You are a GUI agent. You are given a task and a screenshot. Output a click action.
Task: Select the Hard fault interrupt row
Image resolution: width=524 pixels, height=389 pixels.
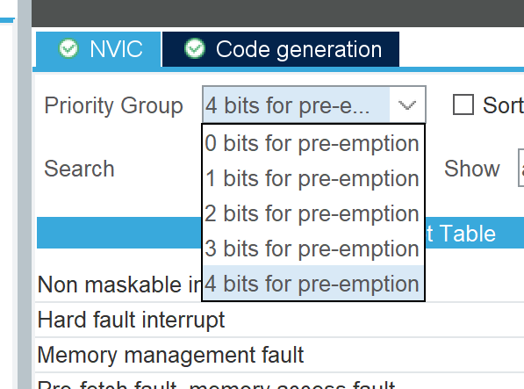[279, 320]
